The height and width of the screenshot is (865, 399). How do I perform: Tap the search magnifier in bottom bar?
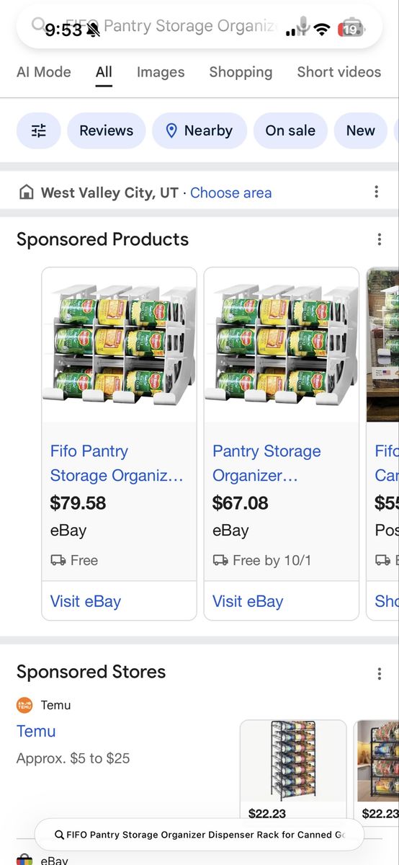pos(60,835)
